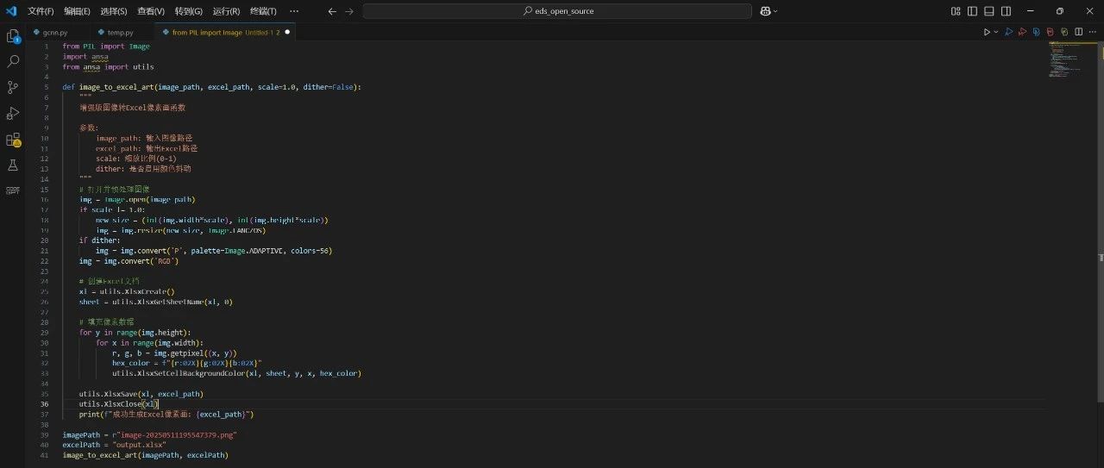Select the Untitled-1 editor tab
1104x468 pixels.
point(224,32)
